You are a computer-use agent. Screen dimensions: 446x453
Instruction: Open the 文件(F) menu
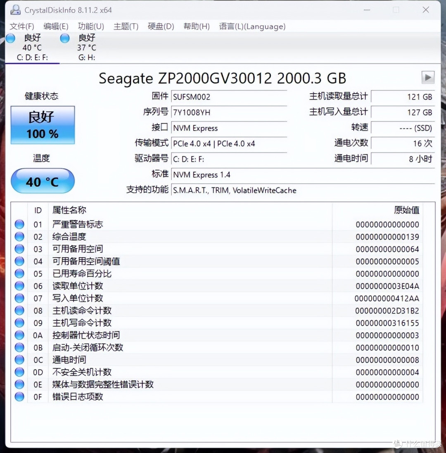[x=22, y=26]
